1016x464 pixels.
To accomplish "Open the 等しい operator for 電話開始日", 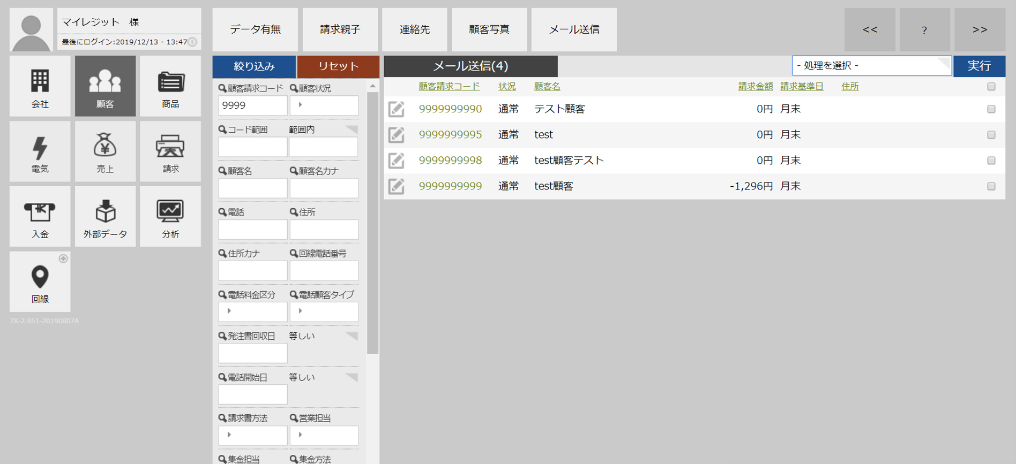I will (323, 377).
